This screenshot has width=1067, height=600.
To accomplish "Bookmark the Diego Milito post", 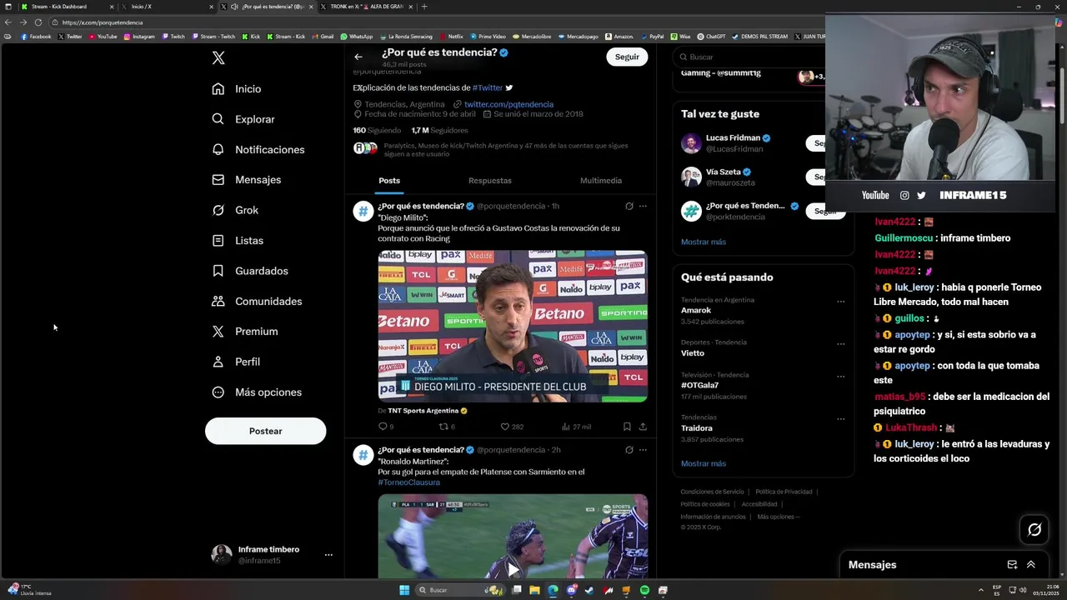I will pyautogui.click(x=627, y=427).
